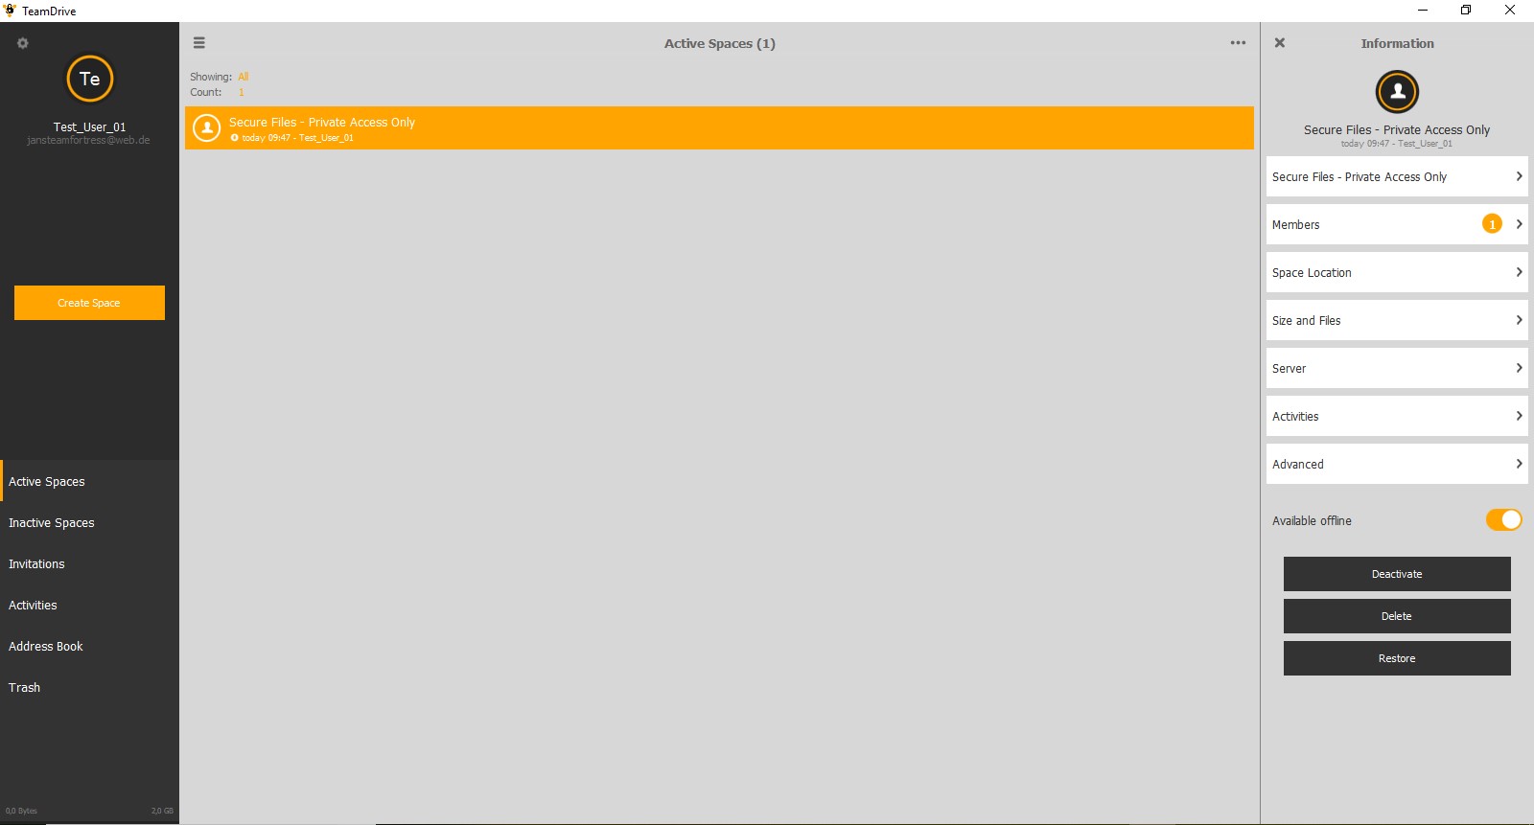Expand the Advanced row chevron

[1519, 464]
